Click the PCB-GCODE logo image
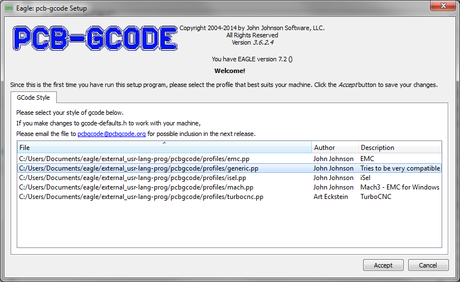 pyautogui.click(x=95, y=38)
